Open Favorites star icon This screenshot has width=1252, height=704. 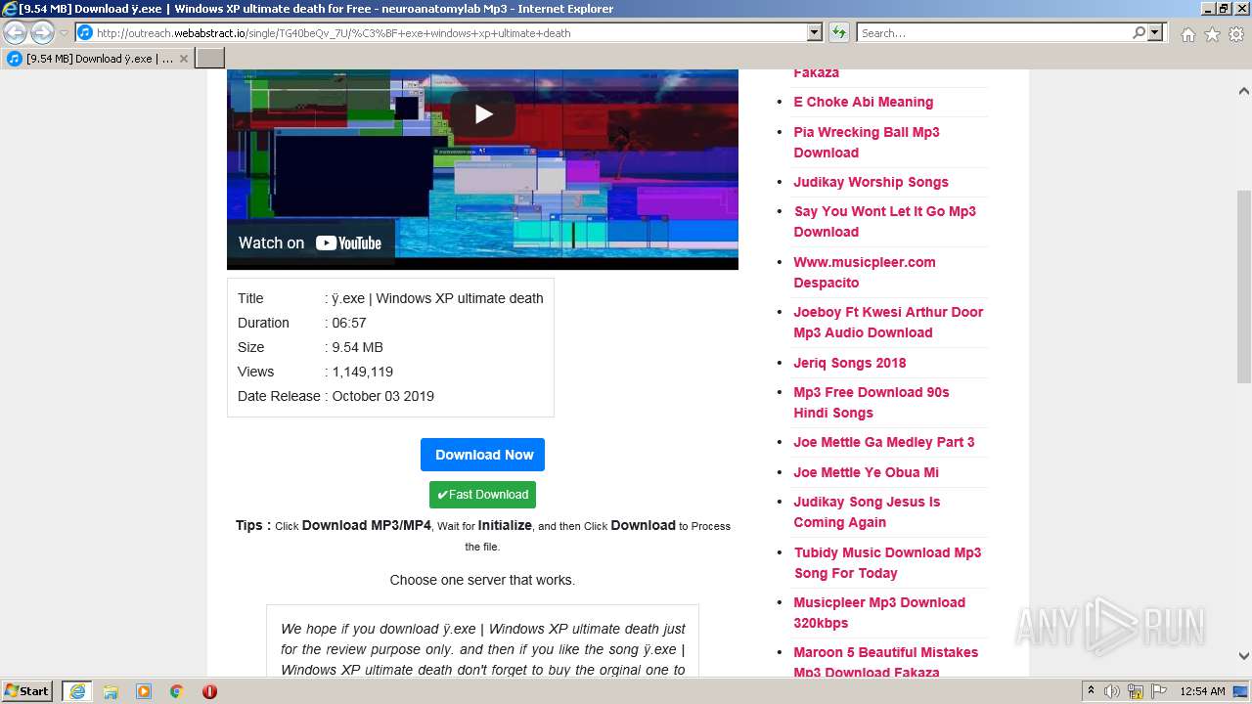(1212, 34)
